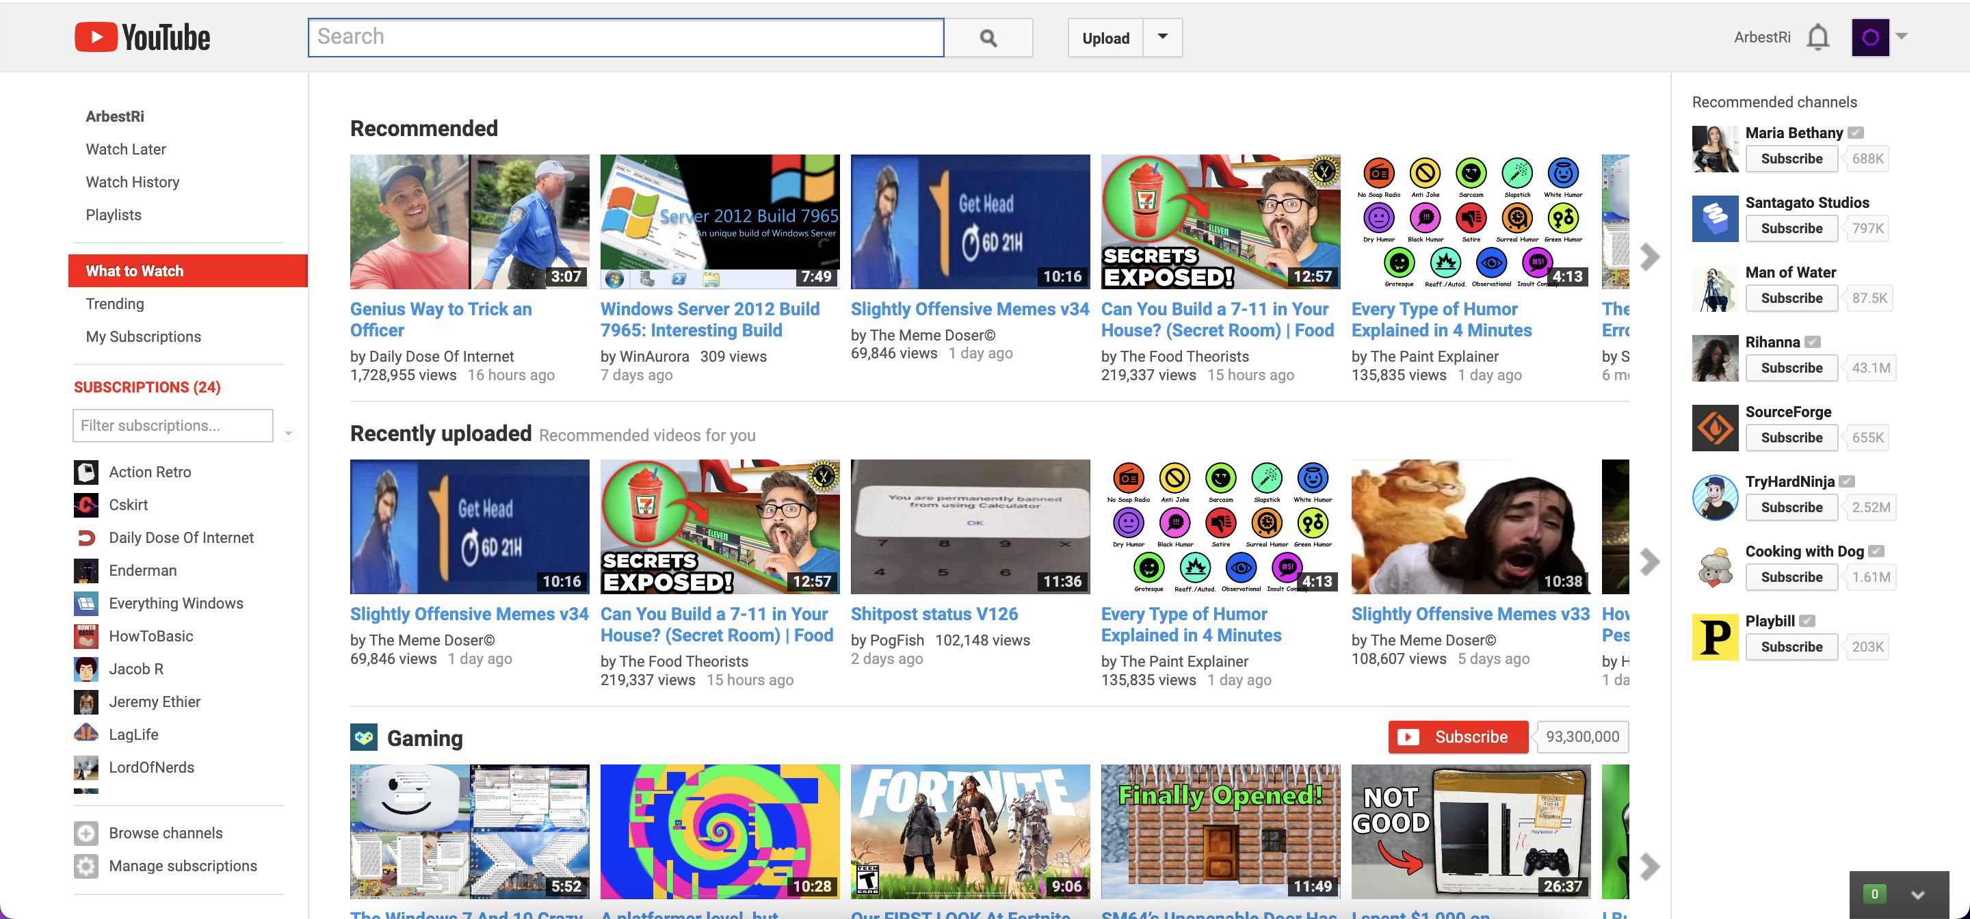Go to Trending
The height and width of the screenshot is (919, 1970).
coord(115,304)
